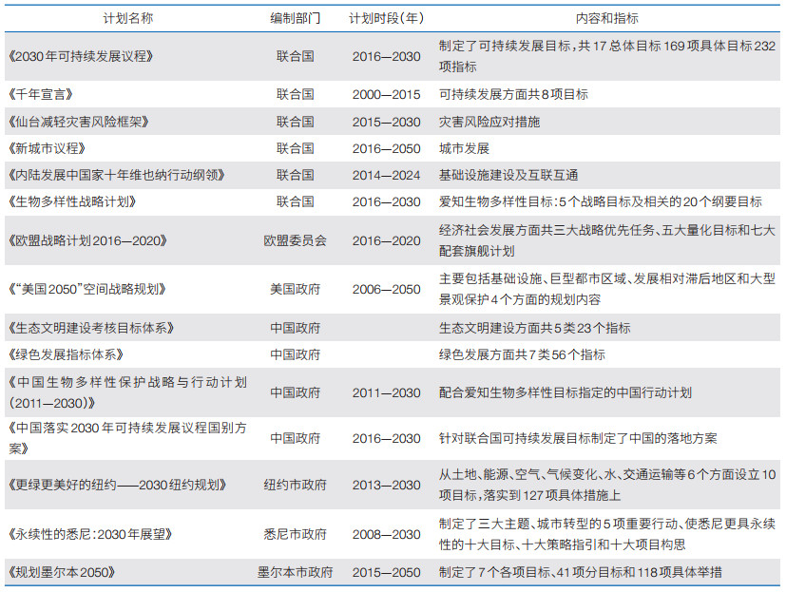
Task: Select 《中国生物多样性保护战略与行动计划》 cell
Action: [127, 392]
